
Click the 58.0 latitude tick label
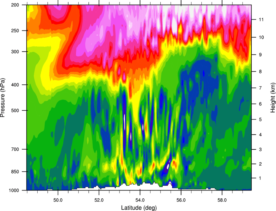click(x=222, y=200)
